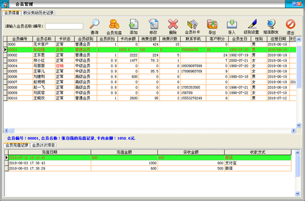The image size is (305, 201).
Task: Select member 张自强 row
Action: click(x=150, y=49)
